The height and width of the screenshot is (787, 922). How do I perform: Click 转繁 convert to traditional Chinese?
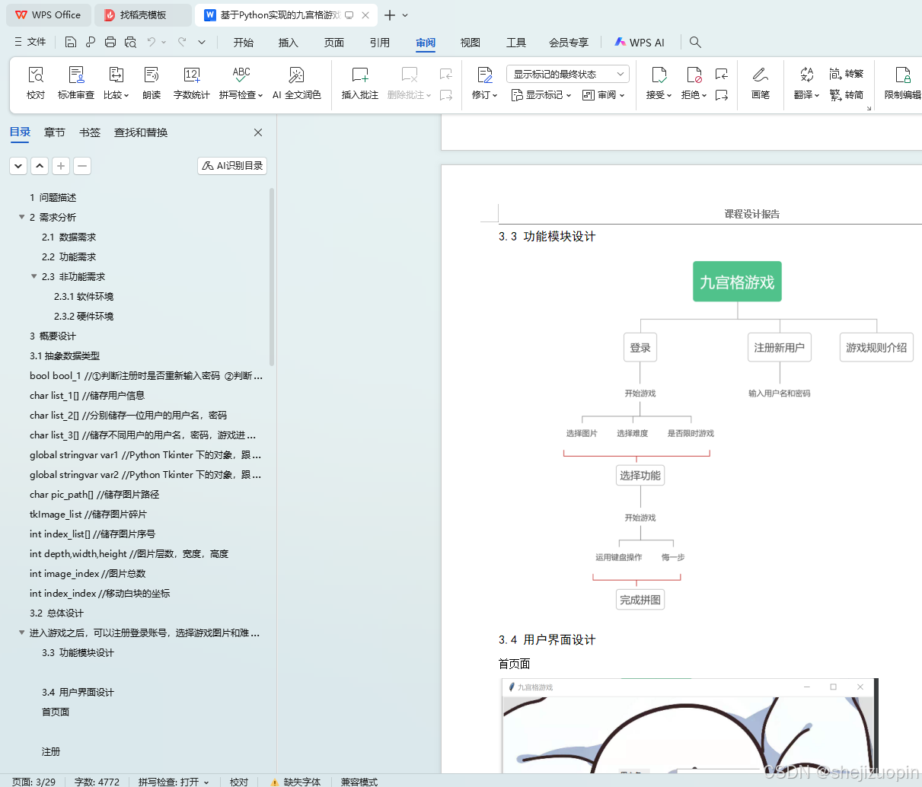[x=847, y=74]
